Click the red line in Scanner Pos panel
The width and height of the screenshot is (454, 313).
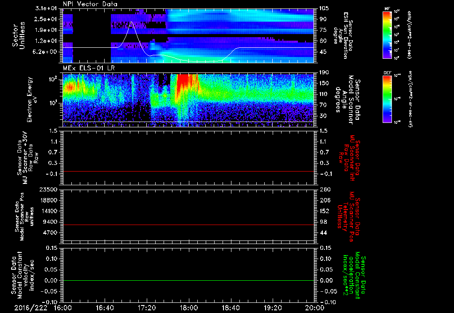(x=188, y=225)
